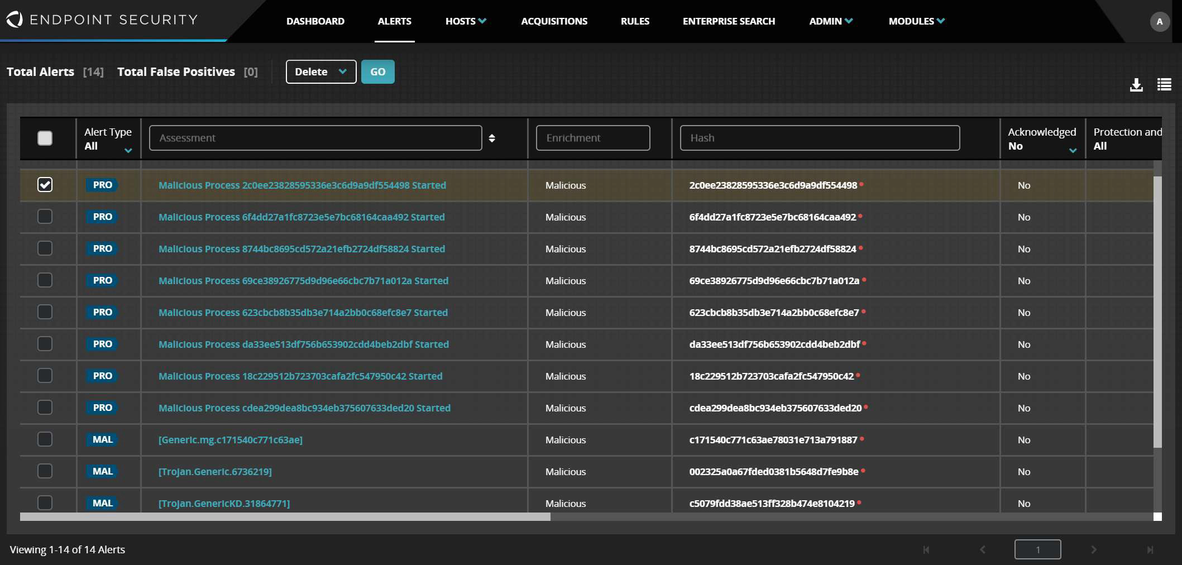Open Malicious Process 8744bc86 Started alert
Image resolution: width=1182 pixels, height=565 pixels.
(x=302, y=249)
